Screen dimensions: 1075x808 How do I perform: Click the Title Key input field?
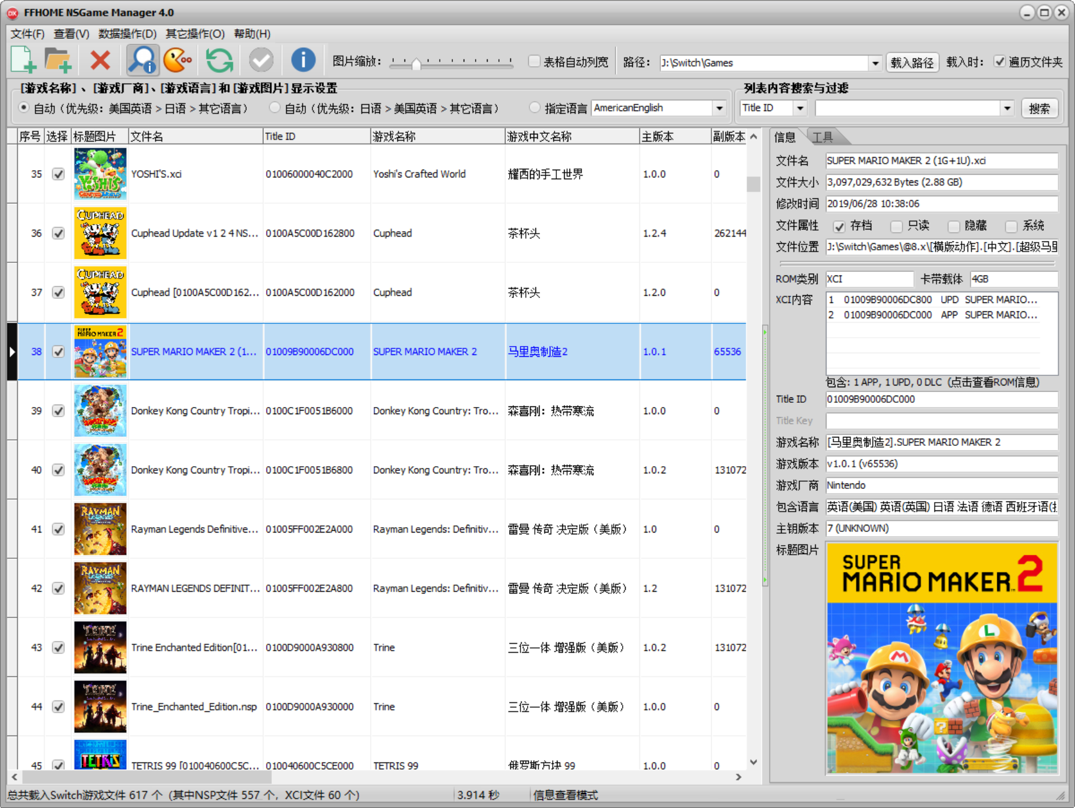[942, 421]
